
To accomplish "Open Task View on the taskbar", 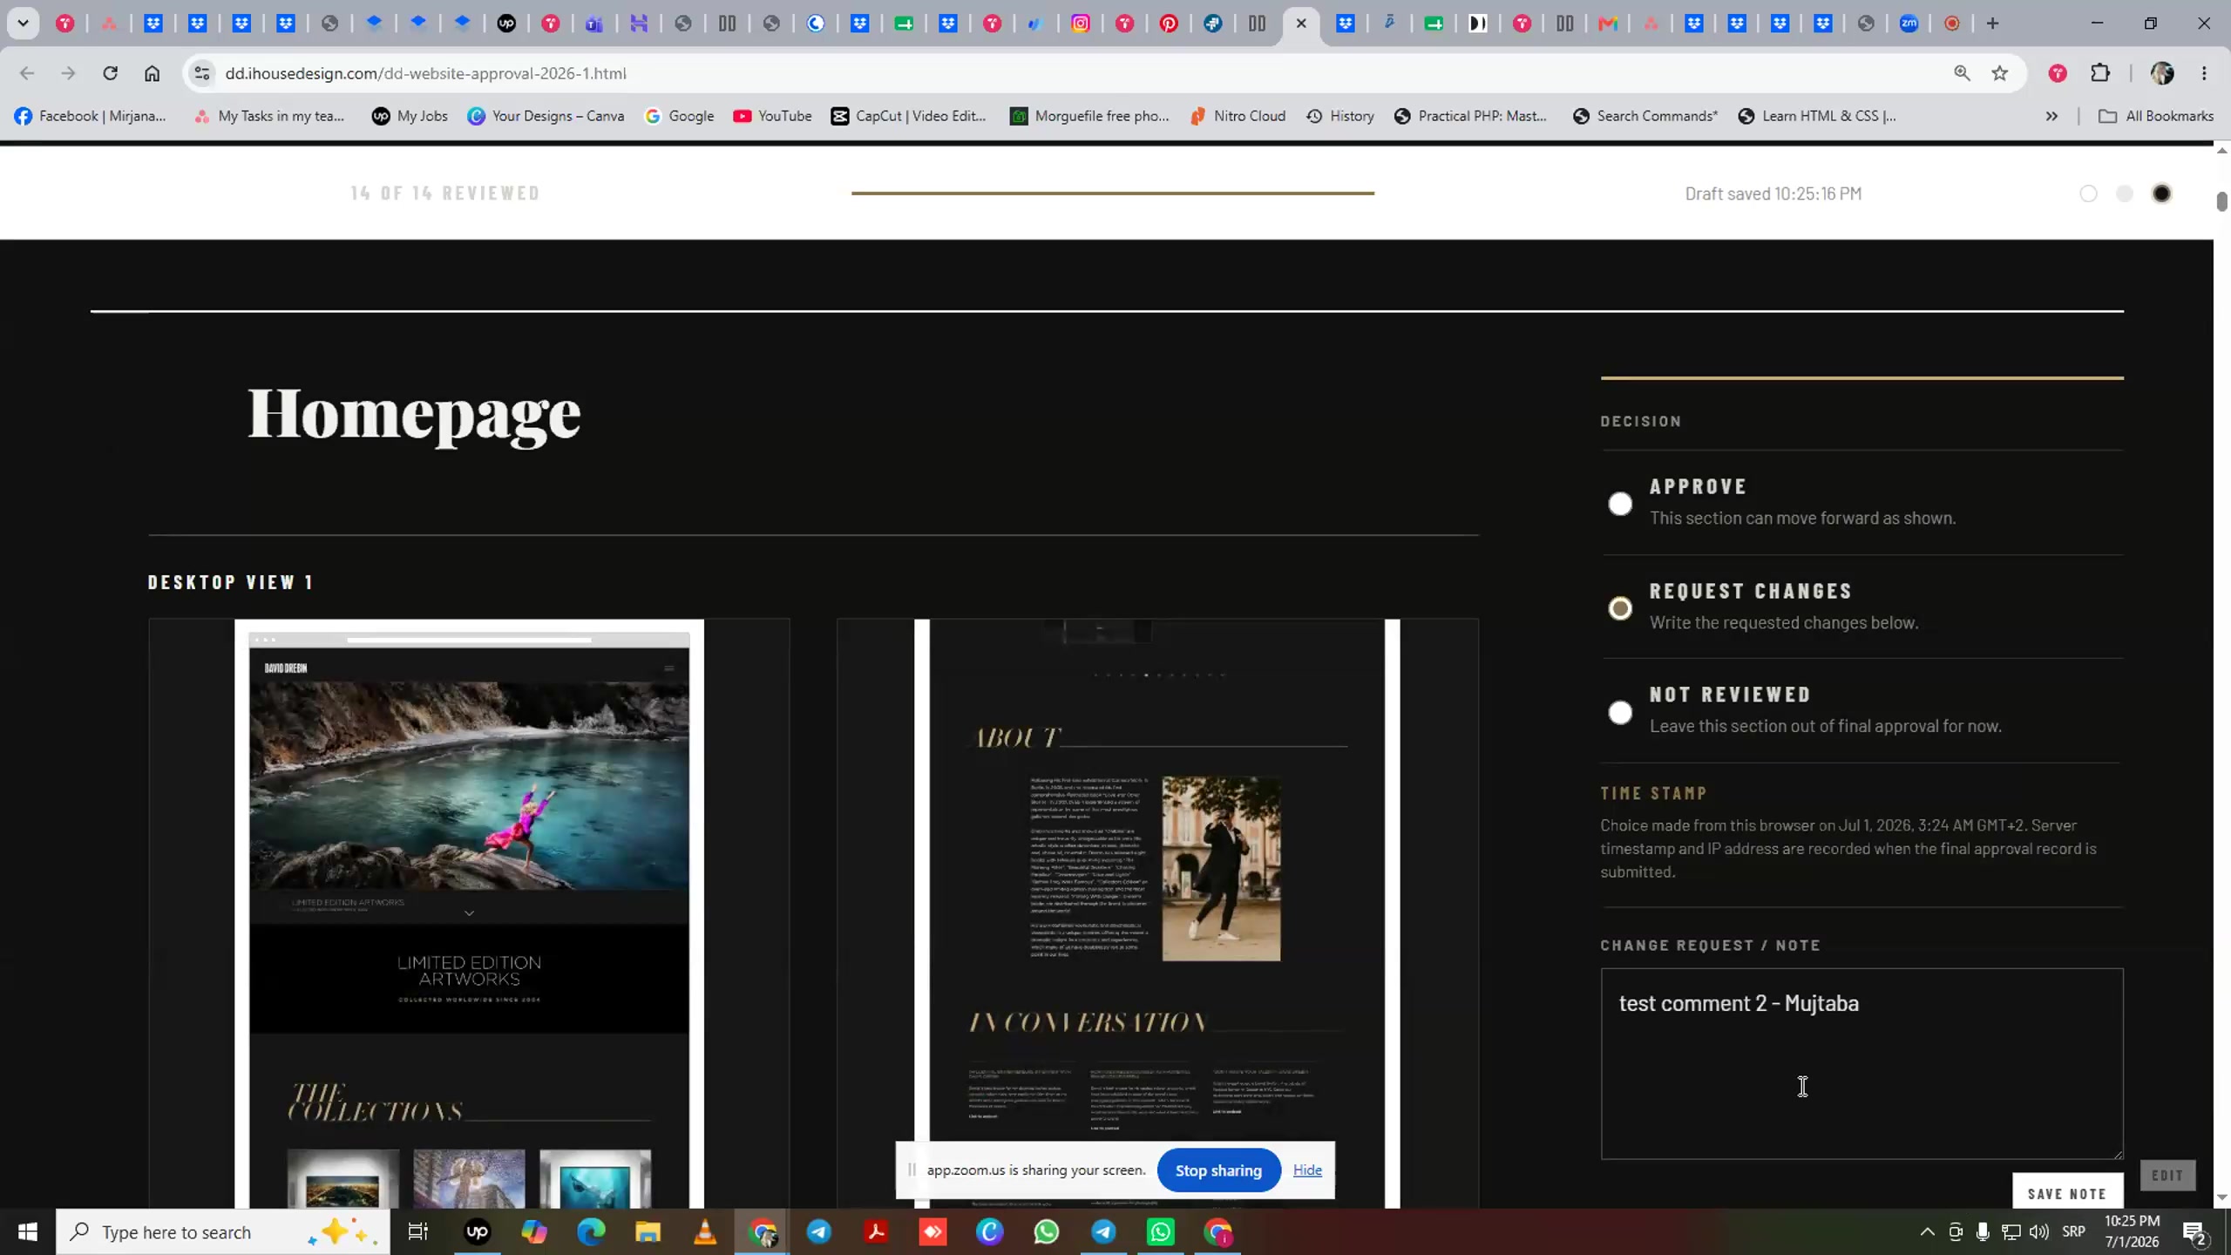I will click(418, 1231).
